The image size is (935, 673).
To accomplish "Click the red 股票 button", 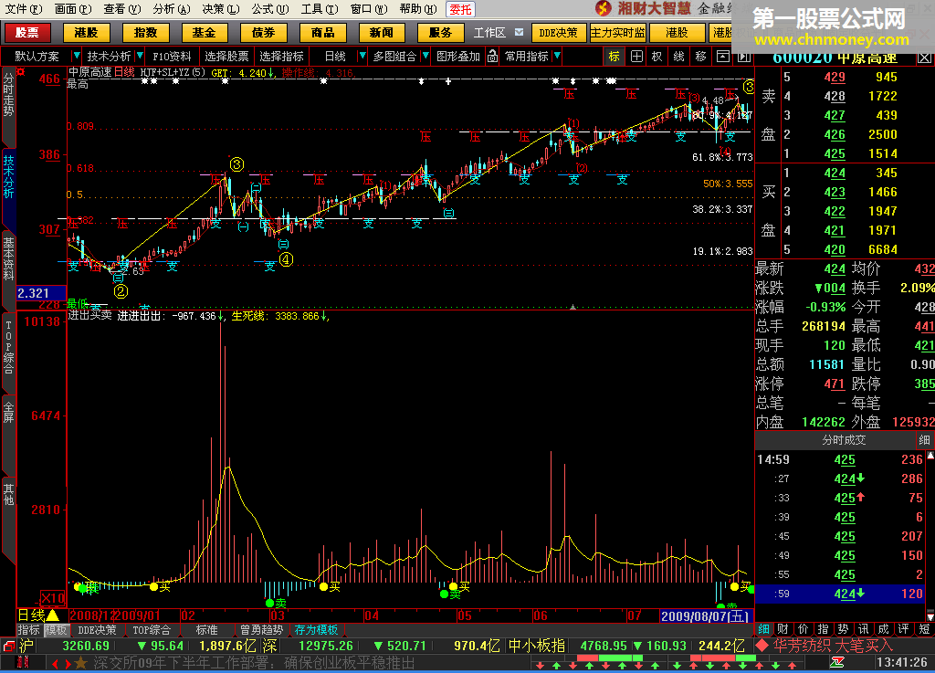I will coord(26,32).
